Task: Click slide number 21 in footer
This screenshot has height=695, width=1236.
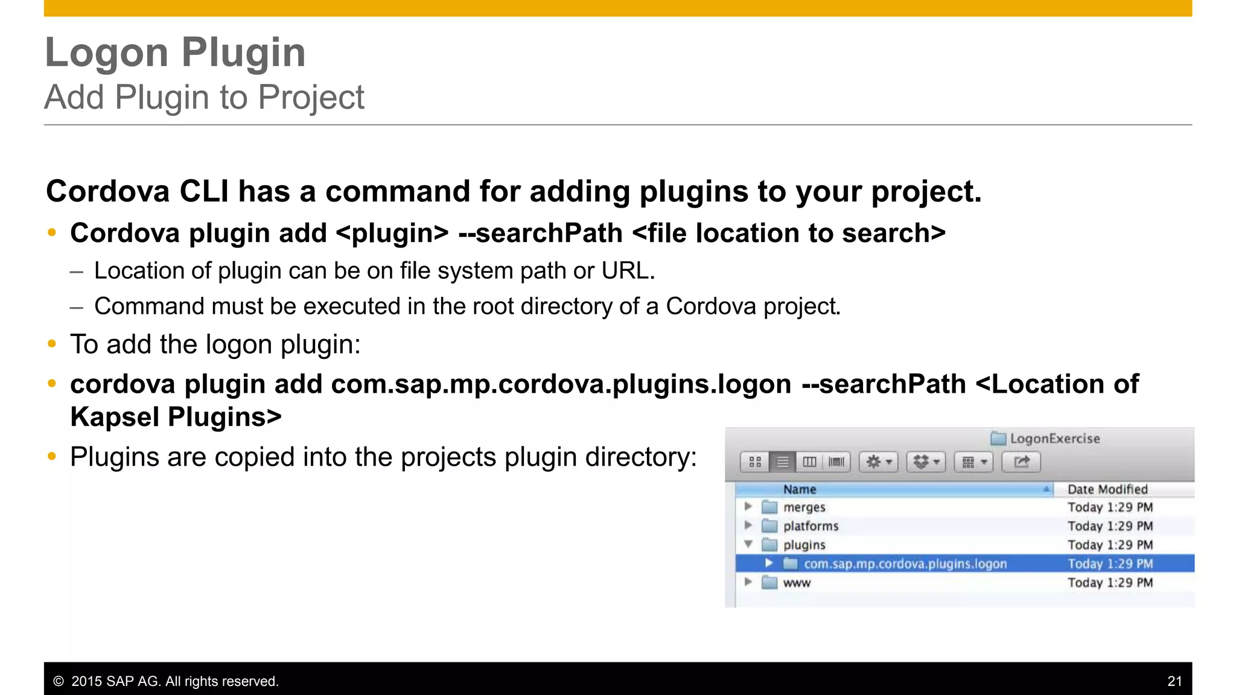Action: [1174, 681]
